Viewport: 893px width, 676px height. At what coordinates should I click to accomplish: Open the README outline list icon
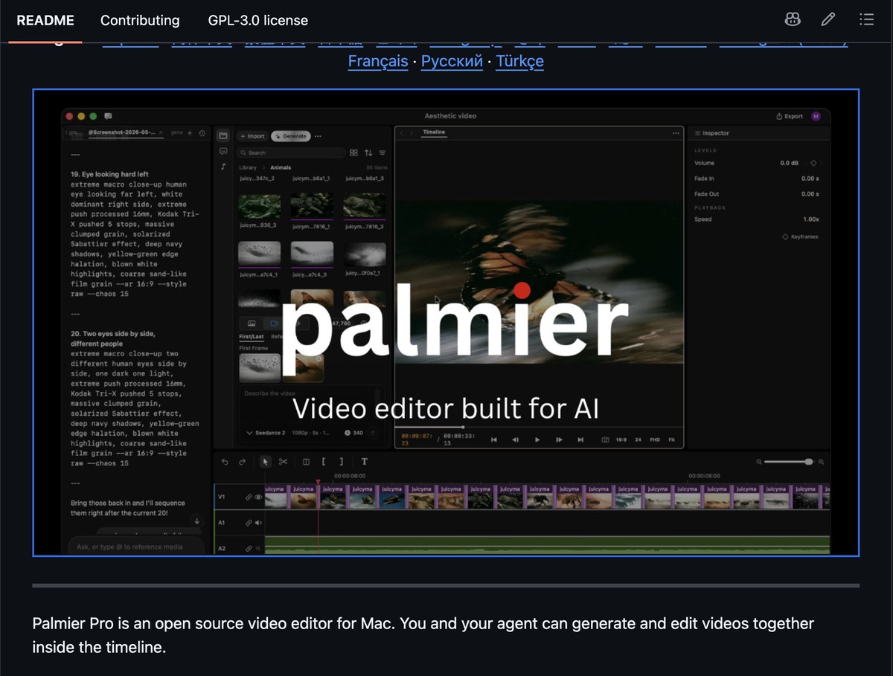point(866,20)
